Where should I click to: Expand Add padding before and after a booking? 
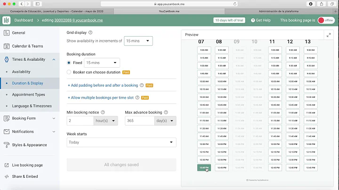(103, 85)
